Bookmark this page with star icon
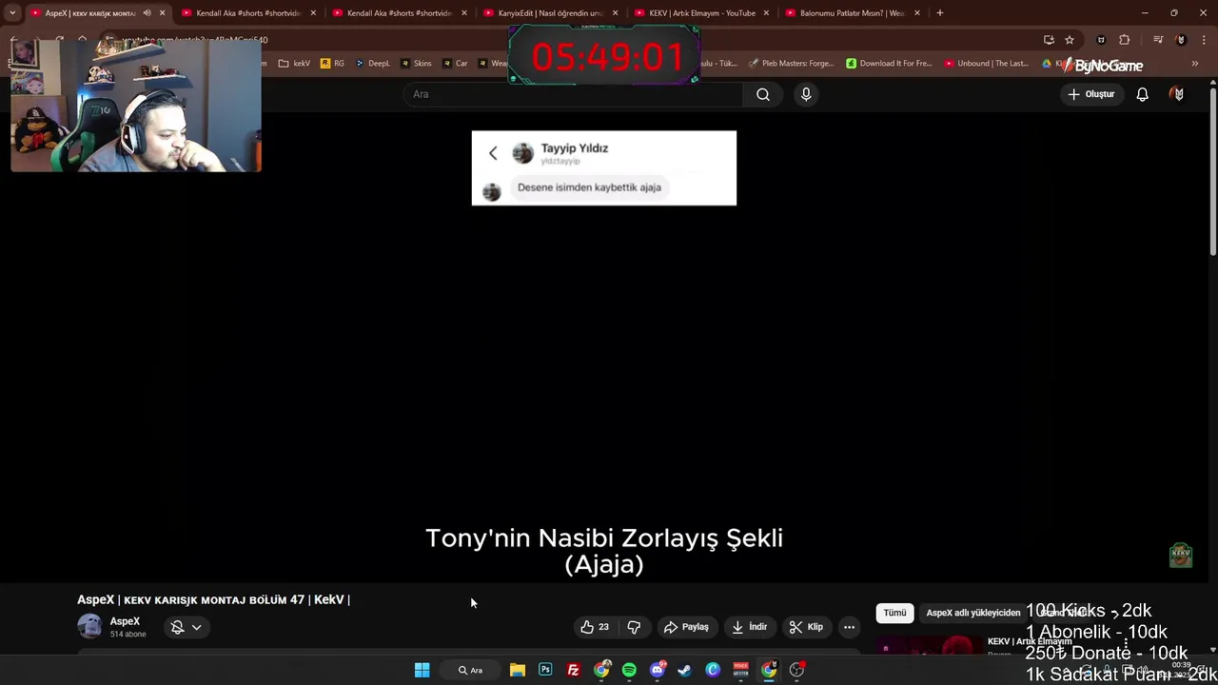Viewport: 1218px width, 685px height. 1070,40
